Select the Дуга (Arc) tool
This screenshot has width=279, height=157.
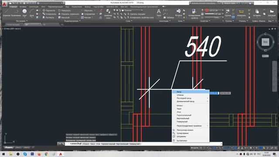(32, 13)
